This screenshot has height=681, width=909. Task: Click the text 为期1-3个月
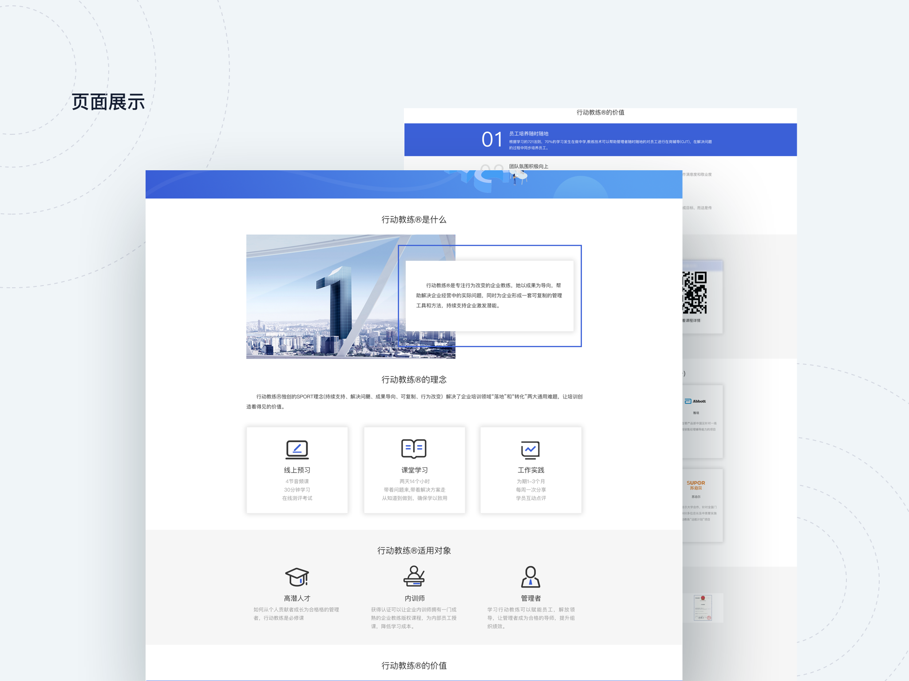pos(531,481)
